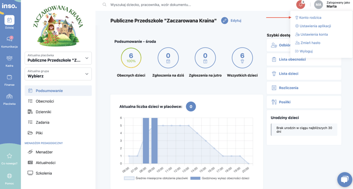The height and width of the screenshot is (189, 353).
Task: Open the Lista obecności quick access button
Action: click(x=304, y=59)
